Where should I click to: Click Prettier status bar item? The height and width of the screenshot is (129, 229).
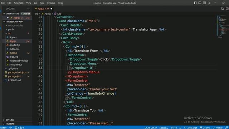(218, 128)
